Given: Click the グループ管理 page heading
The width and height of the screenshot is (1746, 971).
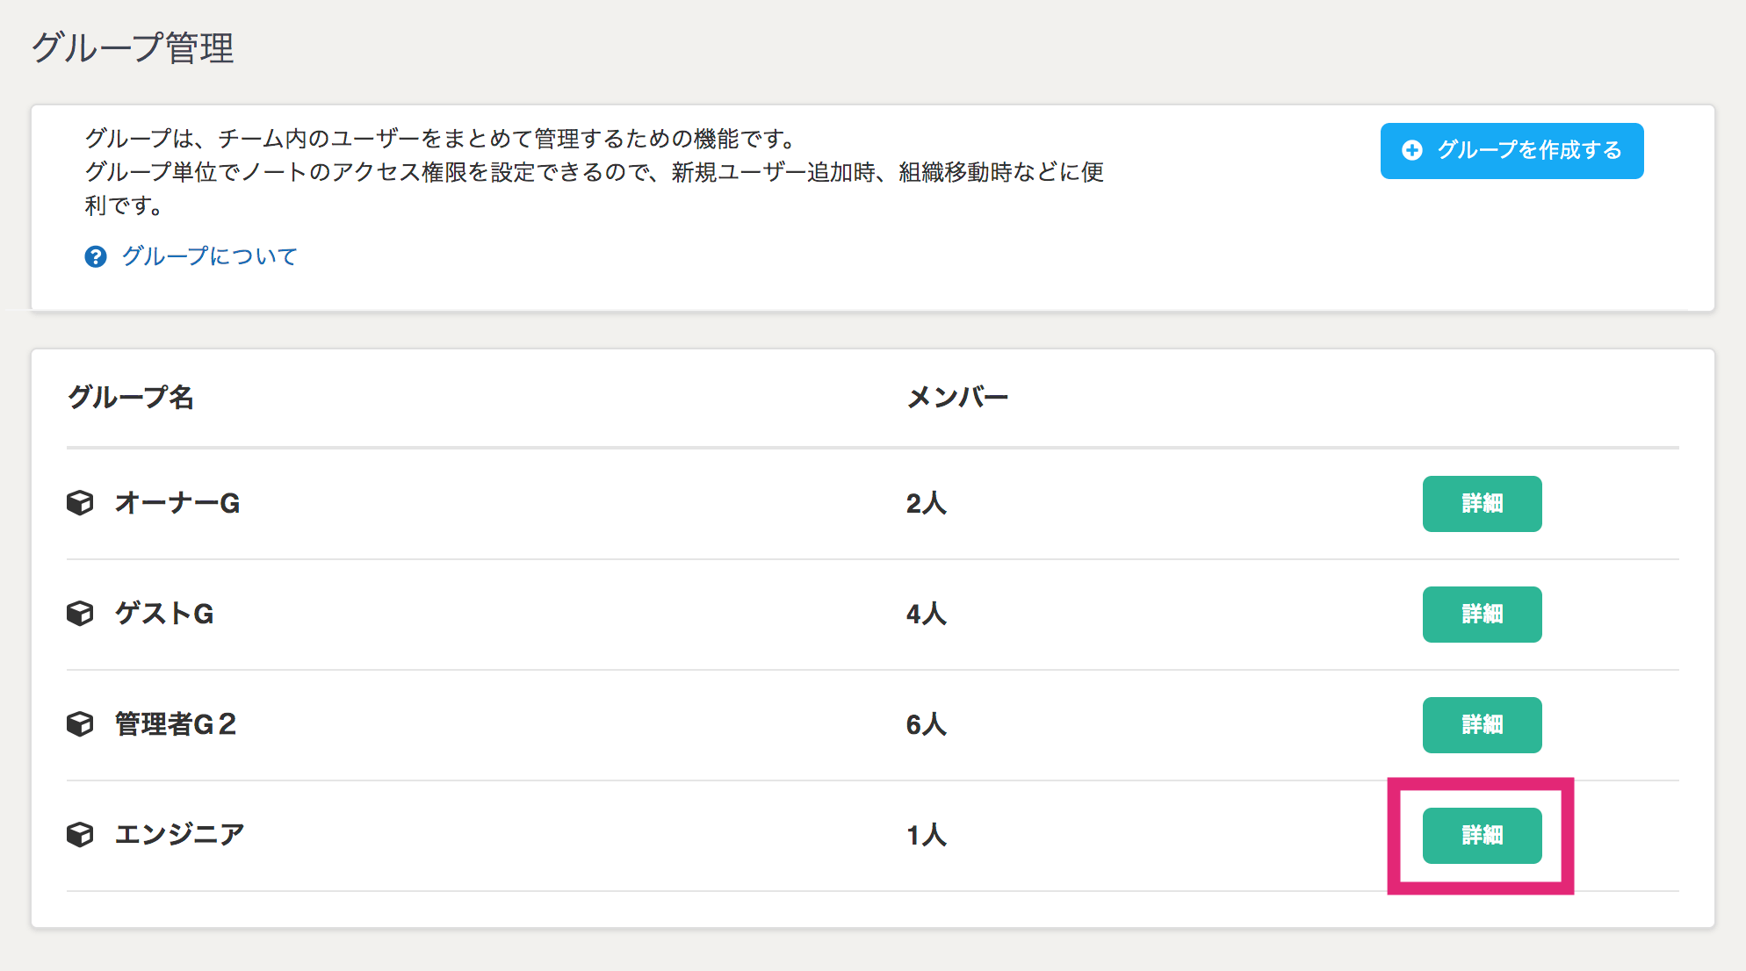Looking at the screenshot, I should pyautogui.click(x=133, y=47).
